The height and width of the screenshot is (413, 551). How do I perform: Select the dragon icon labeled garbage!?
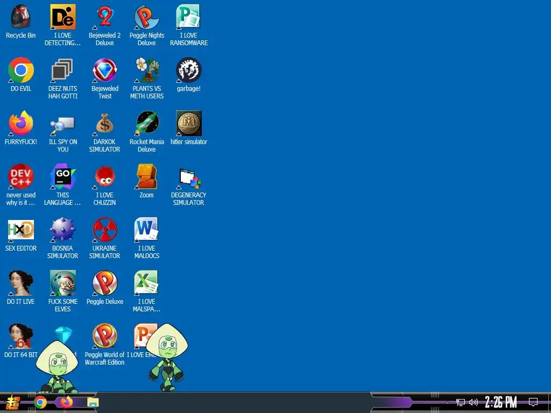(x=189, y=70)
